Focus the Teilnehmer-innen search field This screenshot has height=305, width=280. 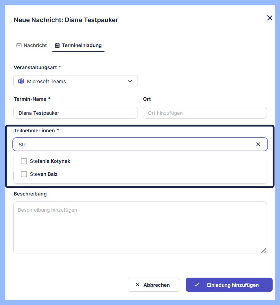pyautogui.click(x=134, y=144)
